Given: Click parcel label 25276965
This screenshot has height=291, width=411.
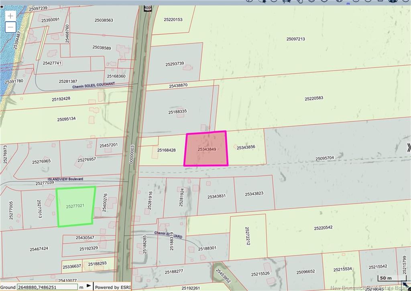Looking at the screenshot, I should [x=41, y=162].
